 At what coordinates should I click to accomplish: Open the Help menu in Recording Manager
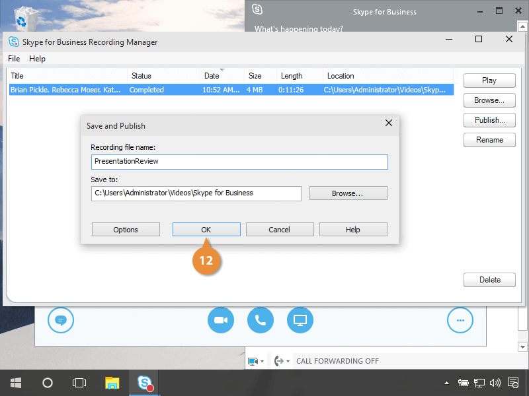(x=37, y=59)
